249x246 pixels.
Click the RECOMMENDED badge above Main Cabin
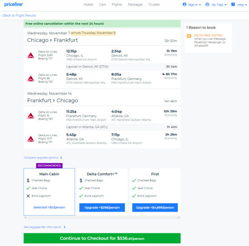point(49,166)
